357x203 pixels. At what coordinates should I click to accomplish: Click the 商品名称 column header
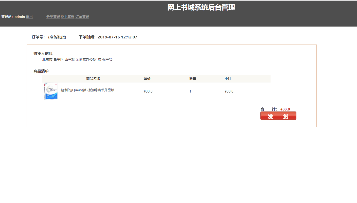tap(93, 79)
